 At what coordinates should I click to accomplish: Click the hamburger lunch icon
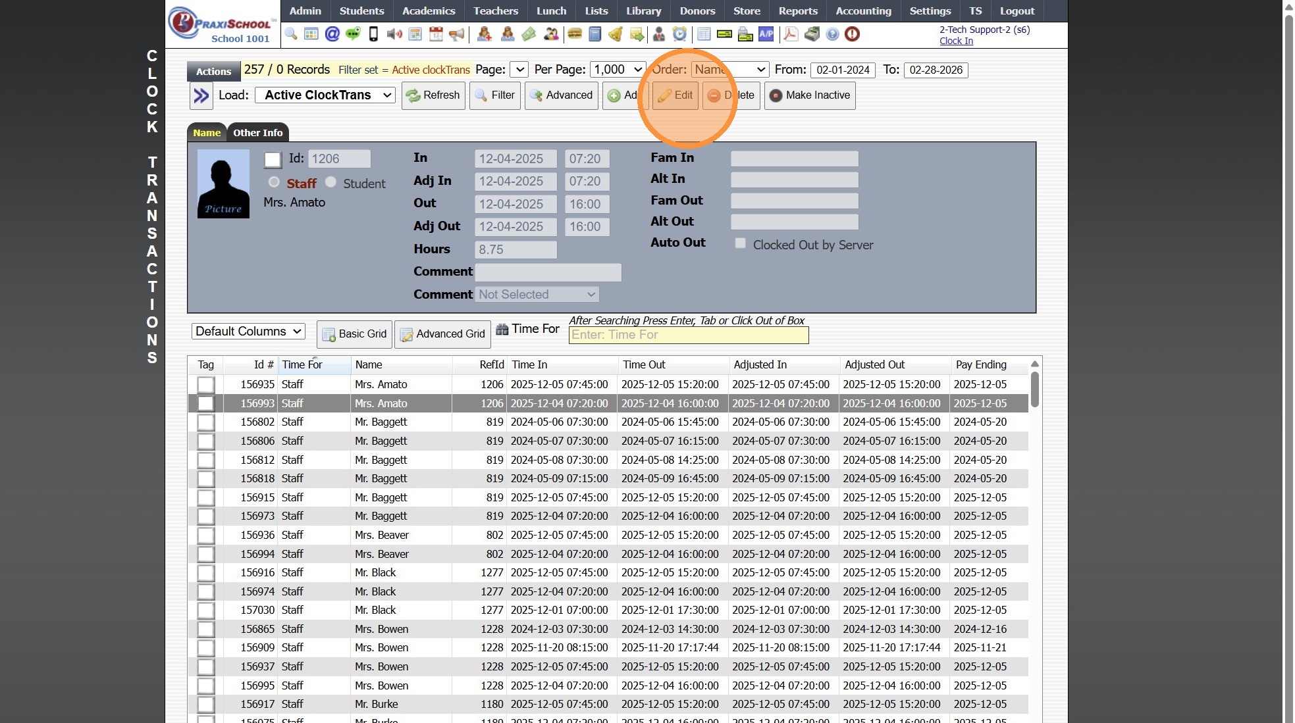[575, 34]
